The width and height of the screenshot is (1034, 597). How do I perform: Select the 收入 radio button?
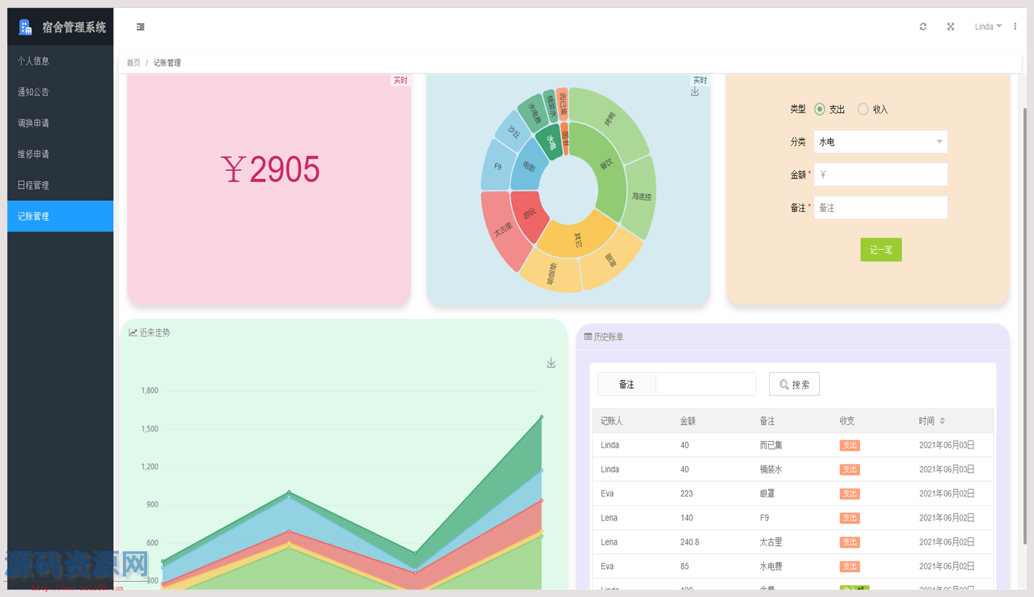(x=863, y=109)
